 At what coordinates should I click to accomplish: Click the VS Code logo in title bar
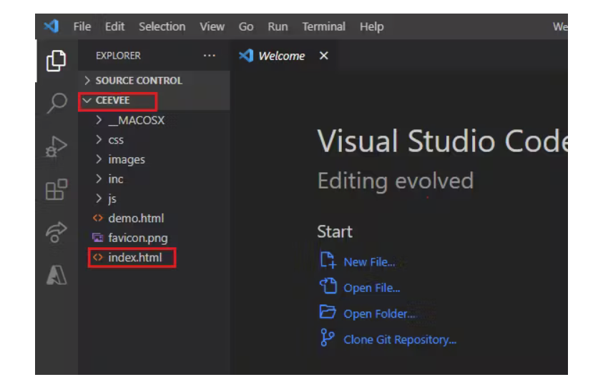click(x=52, y=26)
